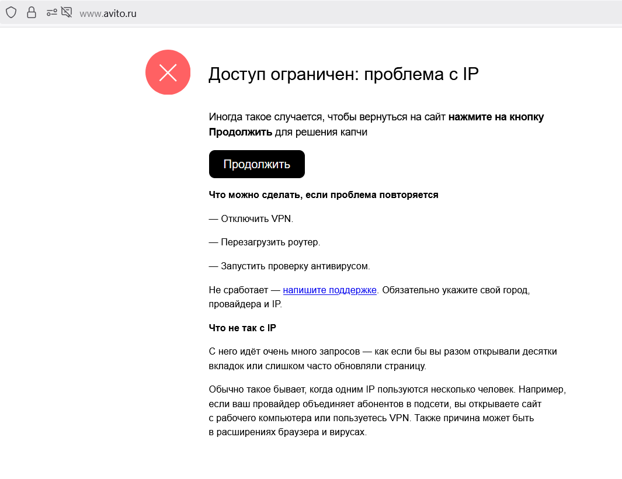The image size is (622, 479).
Task: Click the paragraph starting Обычно такое бывает
Action: (387, 411)
